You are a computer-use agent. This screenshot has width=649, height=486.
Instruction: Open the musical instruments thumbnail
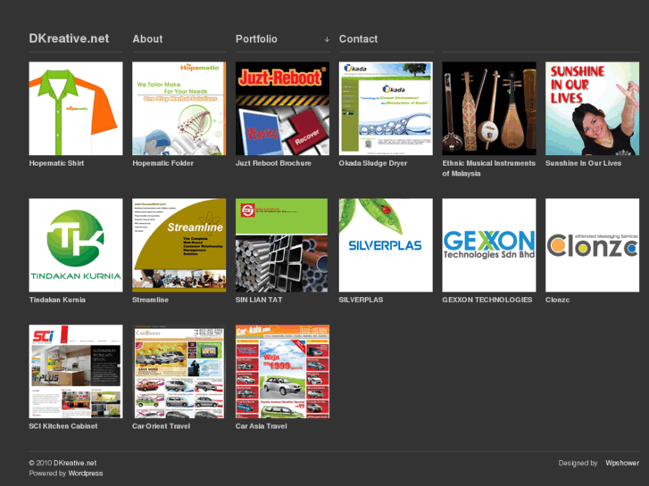click(x=489, y=109)
